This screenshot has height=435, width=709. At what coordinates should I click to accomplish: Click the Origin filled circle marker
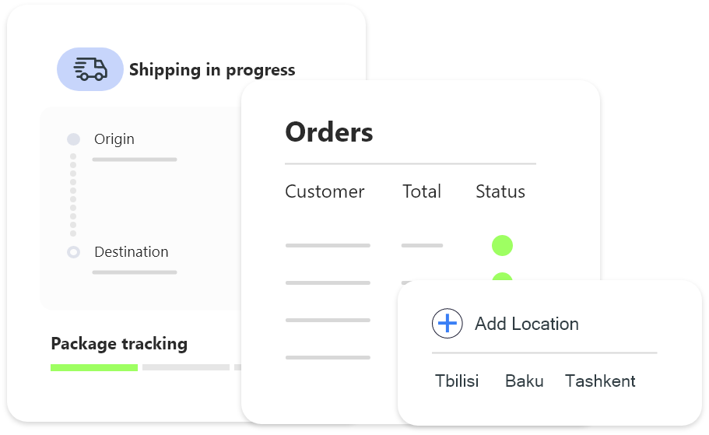click(x=73, y=139)
